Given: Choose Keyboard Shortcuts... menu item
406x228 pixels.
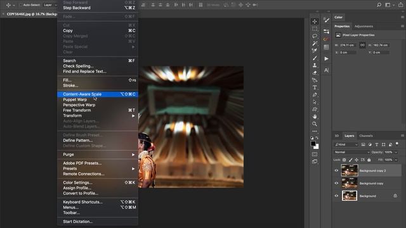Looking at the screenshot, I should pos(98,202).
